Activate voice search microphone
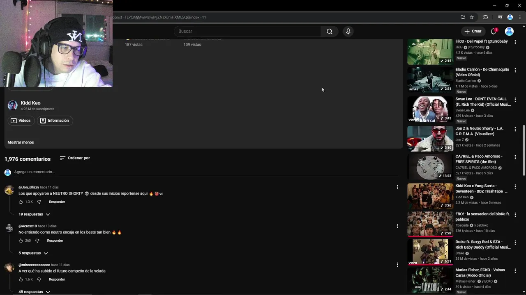Screen dimensions: 526x295 pos(348,32)
